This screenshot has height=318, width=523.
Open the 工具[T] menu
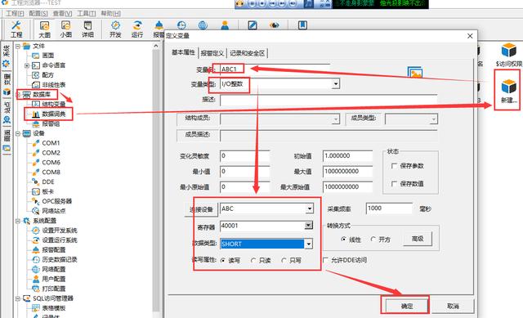pyautogui.click(x=87, y=13)
